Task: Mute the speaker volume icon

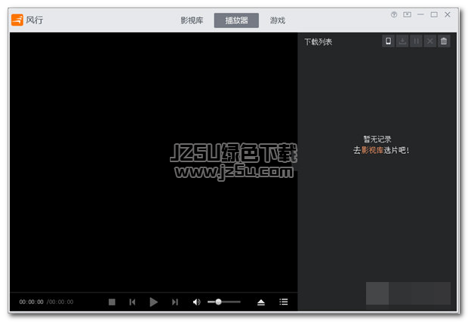Action: click(196, 302)
